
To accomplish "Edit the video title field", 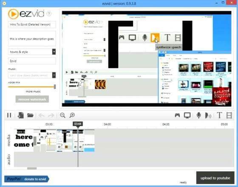I will [x=32, y=24].
